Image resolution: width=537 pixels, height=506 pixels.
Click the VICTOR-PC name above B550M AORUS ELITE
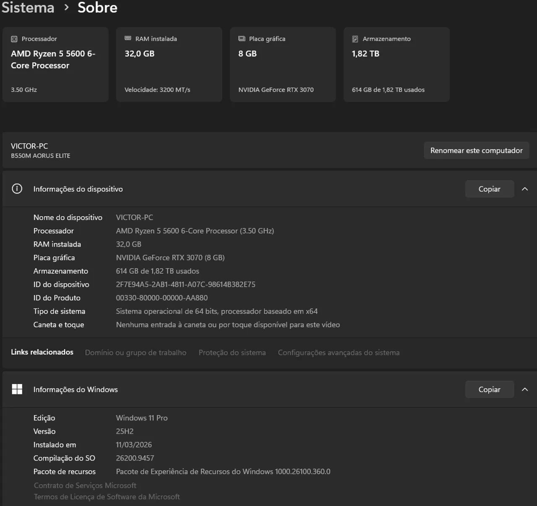[x=29, y=146]
